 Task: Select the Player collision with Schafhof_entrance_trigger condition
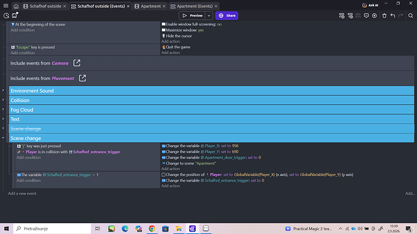(x=69, y=152)
